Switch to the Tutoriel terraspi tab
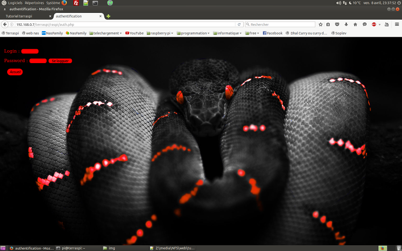Viewport: 402px width, 251px height. point(19,16)
